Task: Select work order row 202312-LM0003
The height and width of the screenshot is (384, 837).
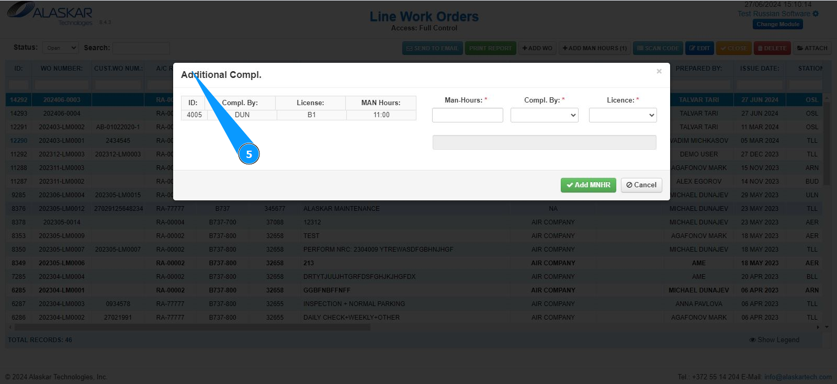Action: pyautogui.click(x=414, y=154)
